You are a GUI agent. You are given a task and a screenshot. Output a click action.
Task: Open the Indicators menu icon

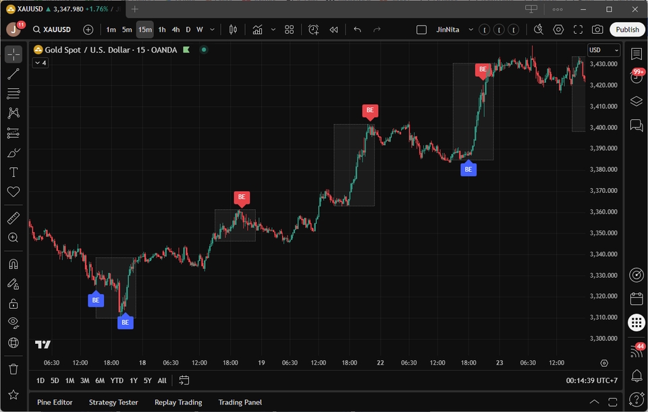[257, 30]
